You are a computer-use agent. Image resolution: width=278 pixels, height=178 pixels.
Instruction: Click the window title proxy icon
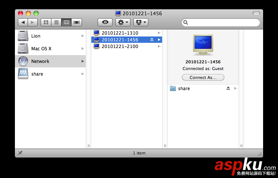click(118, 13)
